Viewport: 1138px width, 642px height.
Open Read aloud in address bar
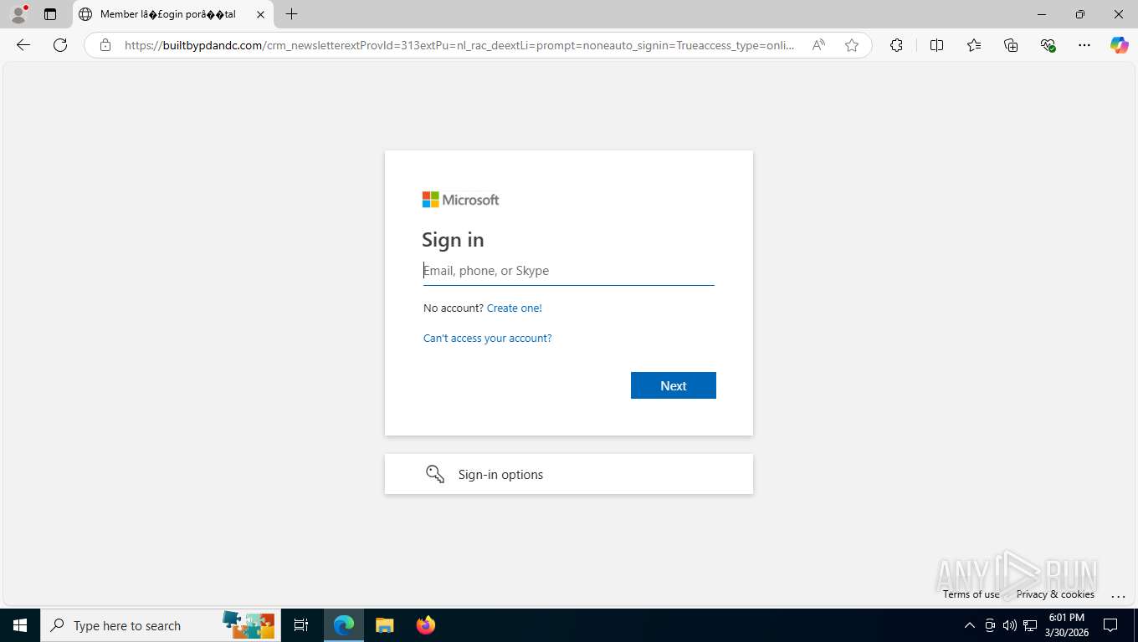pos(818,45)
